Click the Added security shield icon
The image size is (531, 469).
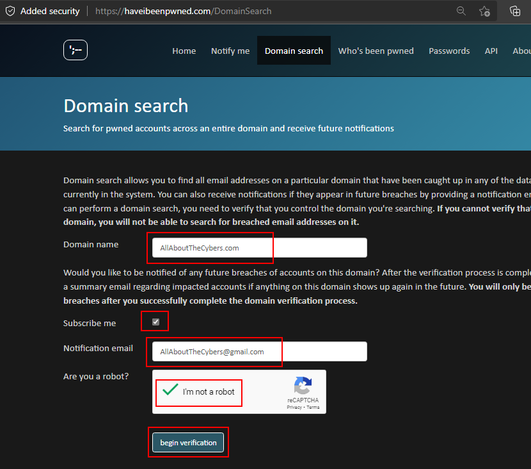click(x=10, y=11)
